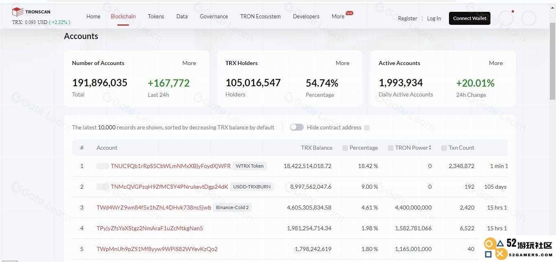Click the Log In link
This screenshot has height=262, width=556.
point(434,18)
